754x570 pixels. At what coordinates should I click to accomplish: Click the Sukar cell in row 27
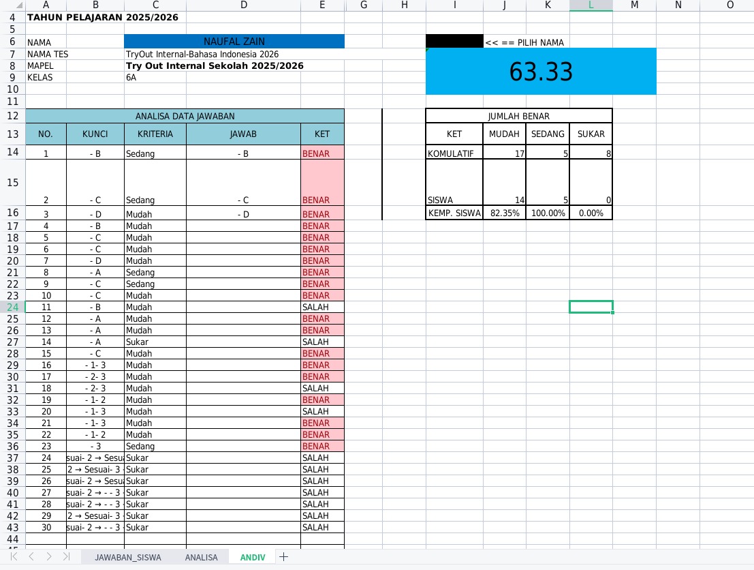[x=155, y=342]
